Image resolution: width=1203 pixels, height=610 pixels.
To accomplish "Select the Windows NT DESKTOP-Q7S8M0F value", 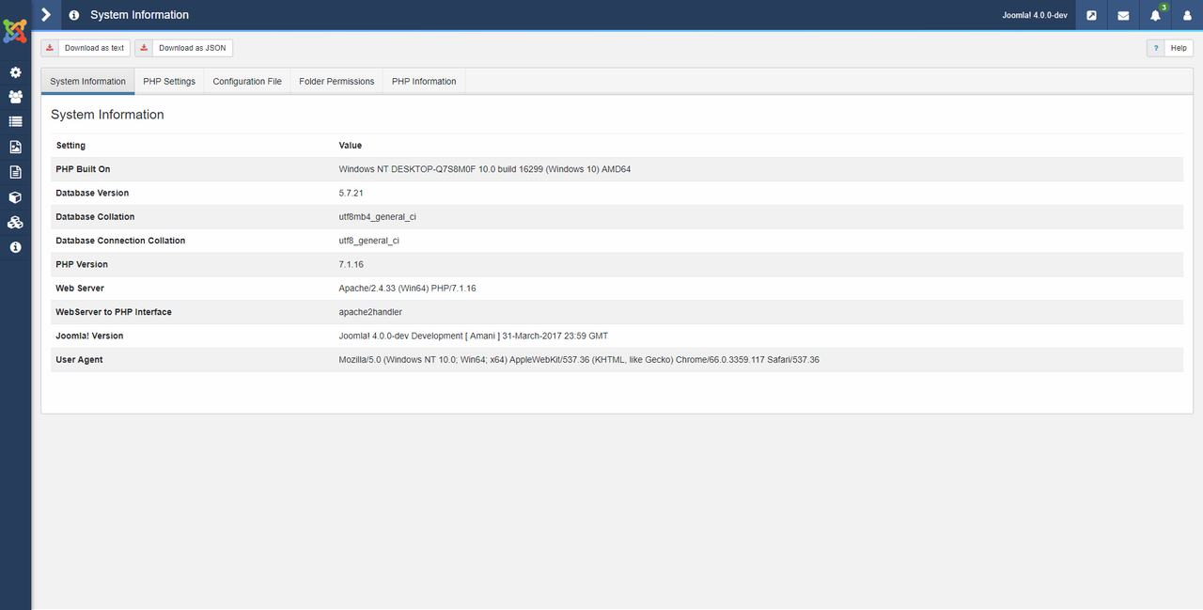I will [x=485, y=169].
